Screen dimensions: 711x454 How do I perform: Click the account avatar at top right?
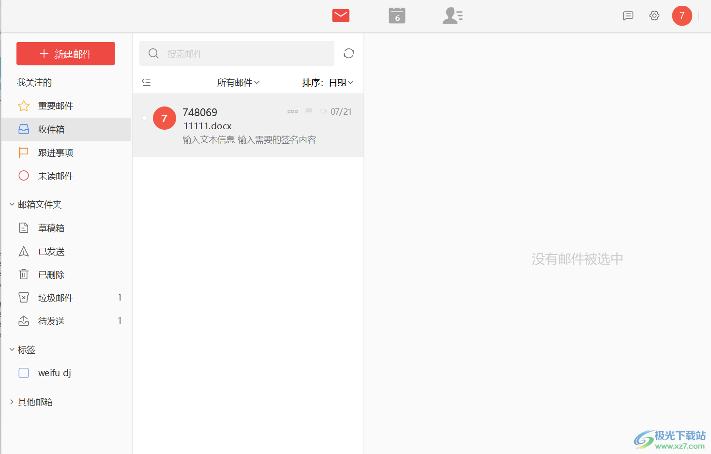click(x=682, y=16)
